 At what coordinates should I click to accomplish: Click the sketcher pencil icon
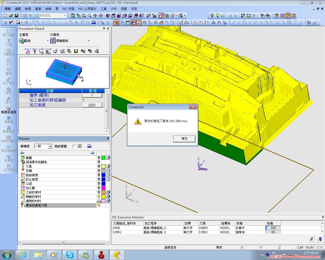click(181, 22)
